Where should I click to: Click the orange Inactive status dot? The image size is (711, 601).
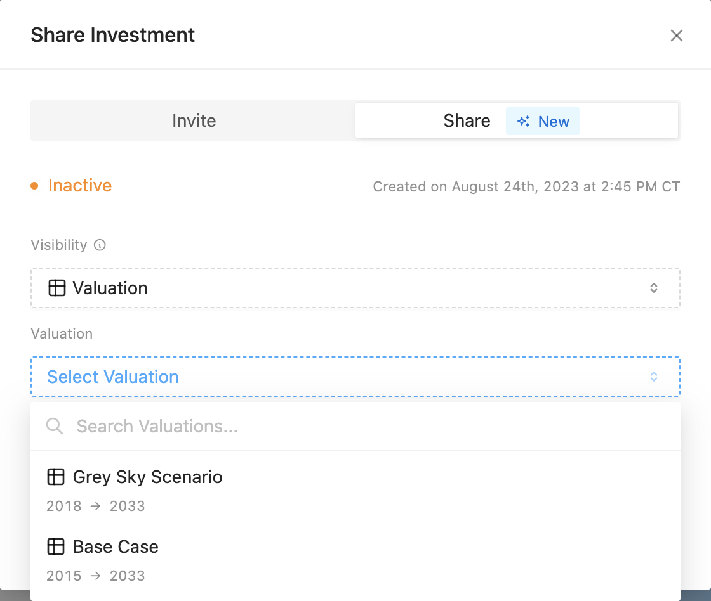tap(35, 186)
